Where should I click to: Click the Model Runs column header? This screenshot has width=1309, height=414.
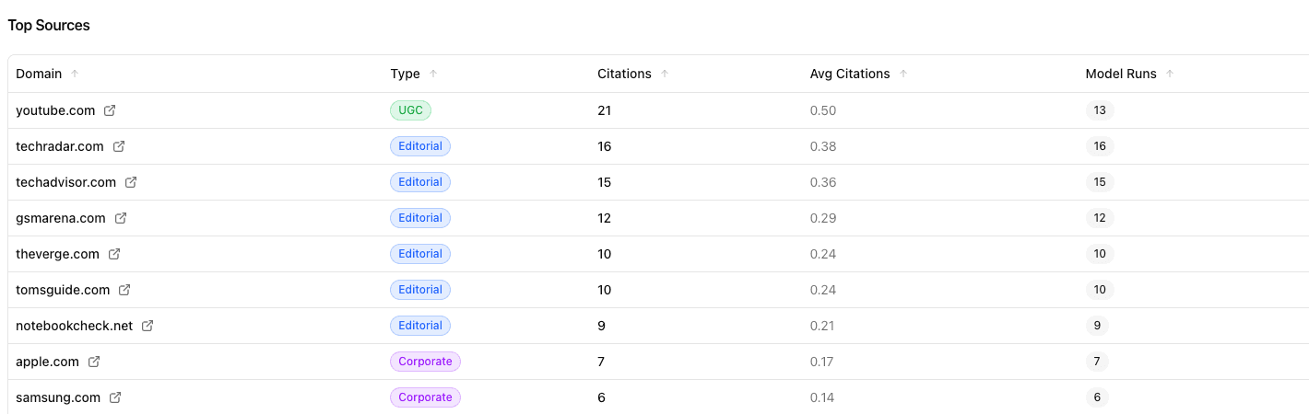pyautogui.click(x=1121, y=74)
